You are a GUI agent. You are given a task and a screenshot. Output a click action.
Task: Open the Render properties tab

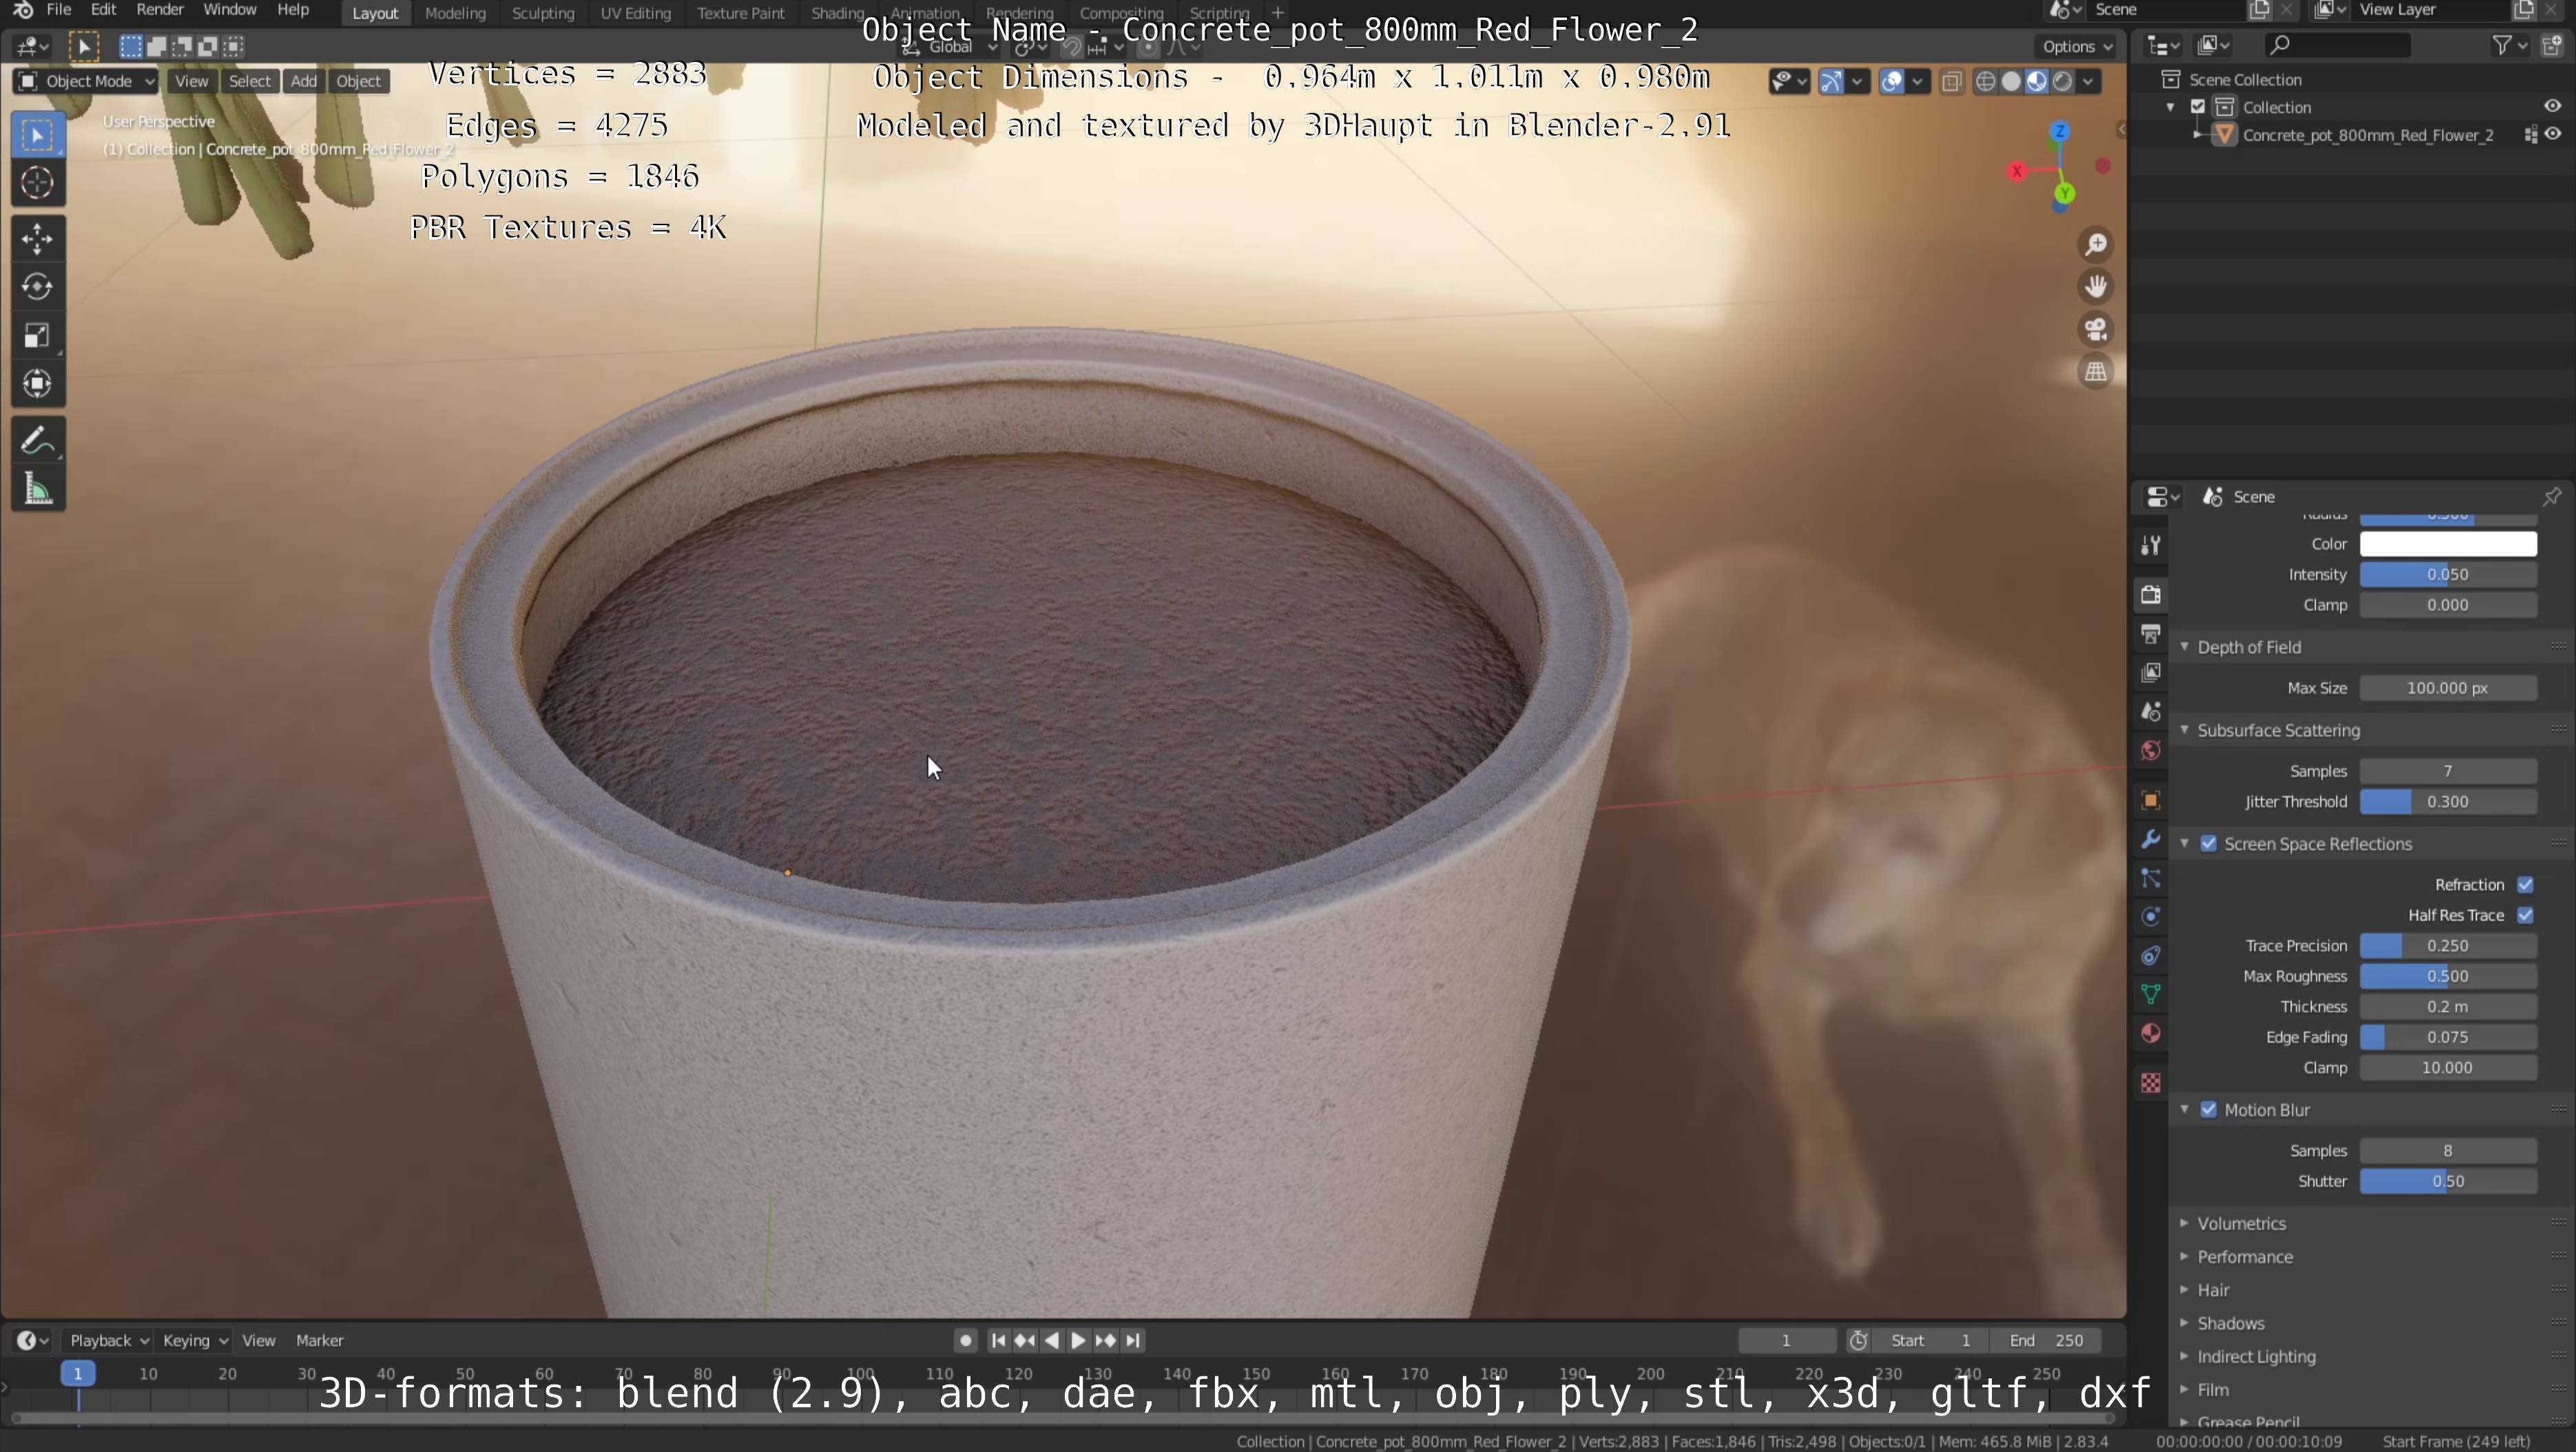pos(2151,595)
